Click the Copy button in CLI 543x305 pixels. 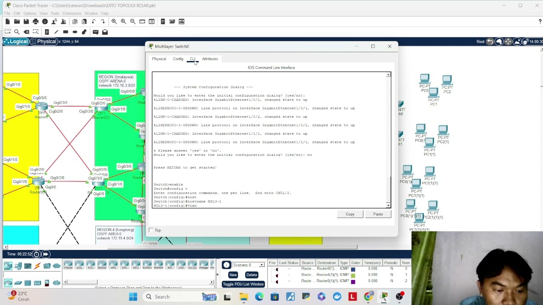pyautogui.click(x=350, y=214)
